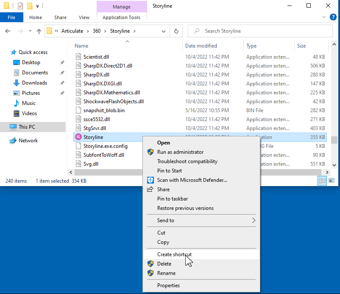The width and height of the screenshot is (340, 294).
Task: Click the vertical scrollbar down arrow
Action: 334,165
